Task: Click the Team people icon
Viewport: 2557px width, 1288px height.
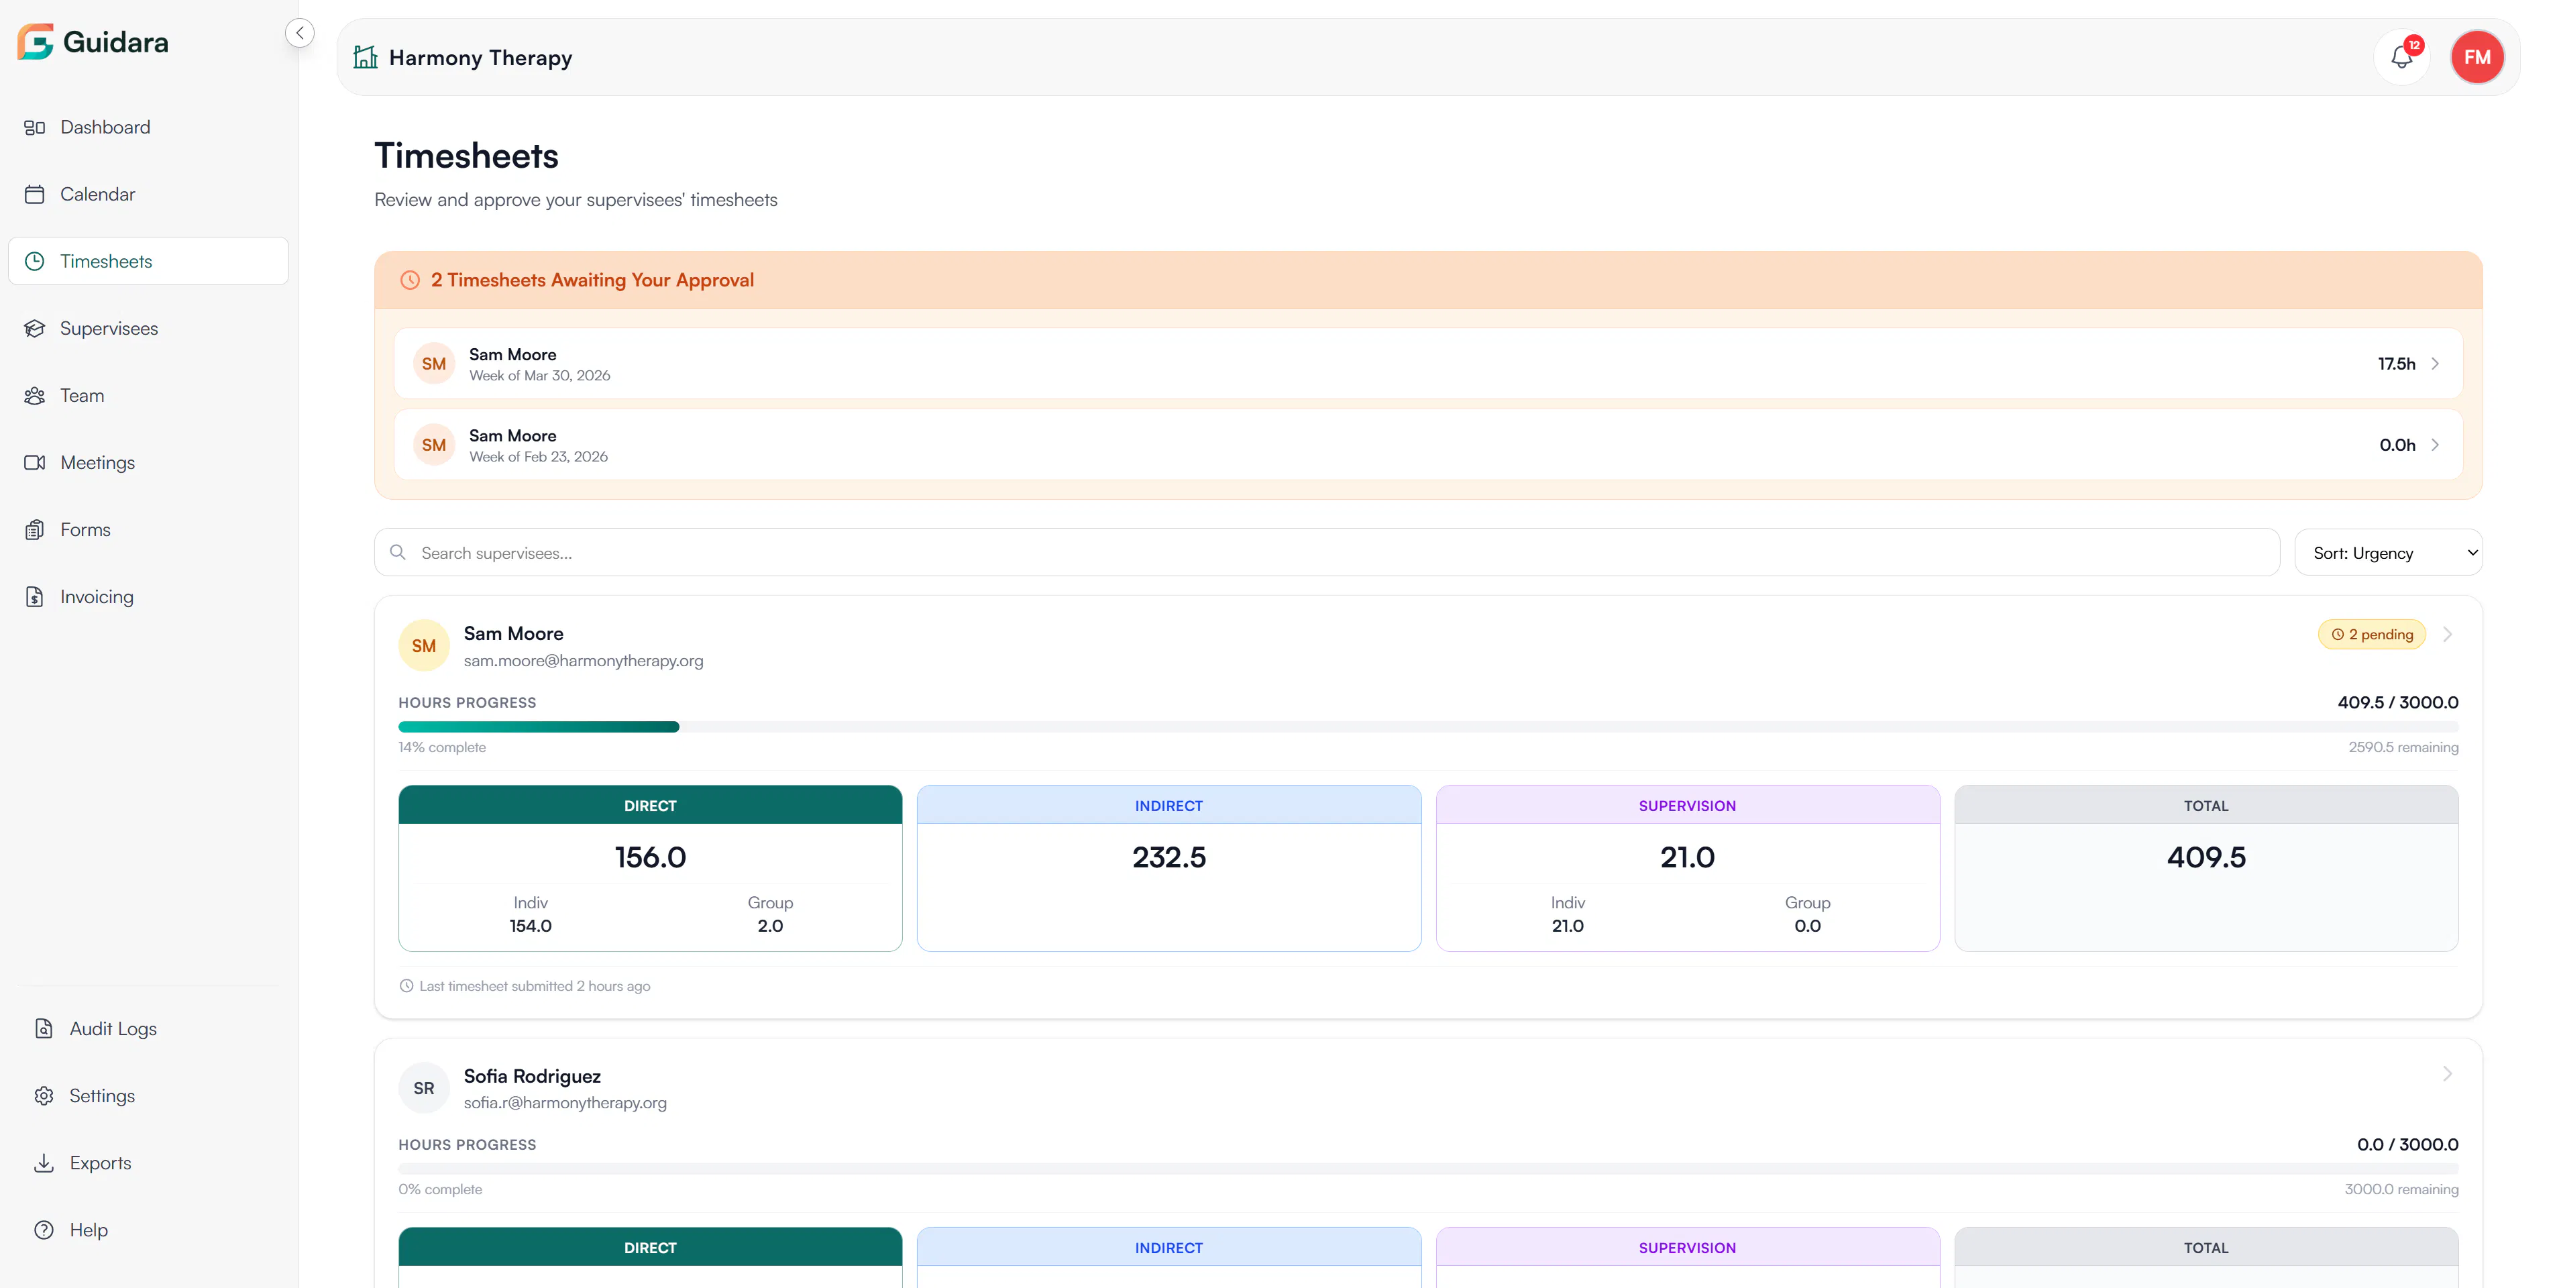Action: [x=35, y=395]
